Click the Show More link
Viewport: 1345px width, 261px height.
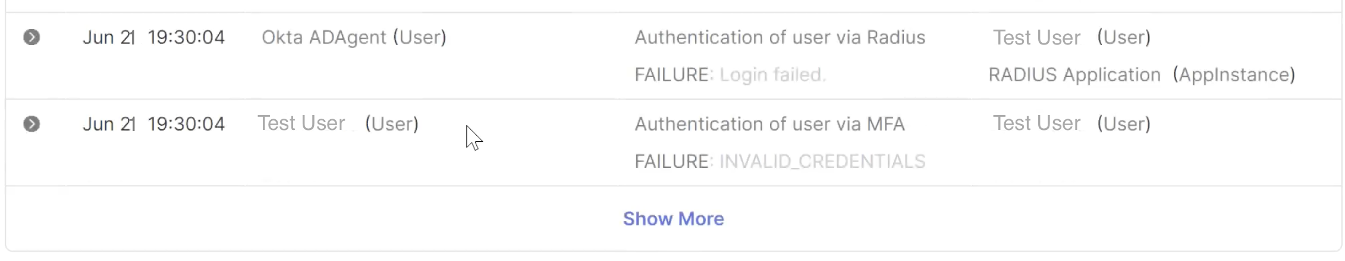tap(673, 219)
